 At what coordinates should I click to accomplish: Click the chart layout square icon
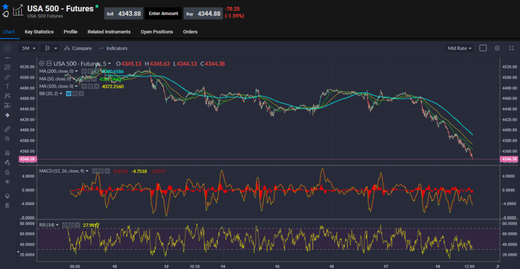483,48
